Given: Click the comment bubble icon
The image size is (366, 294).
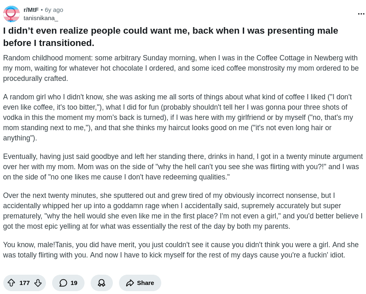Looking at the screenshot, I should [x=63, y=283].
